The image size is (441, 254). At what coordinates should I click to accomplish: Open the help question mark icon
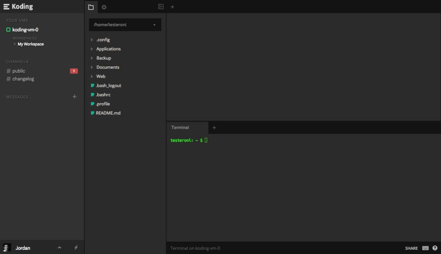(x=435, y=248)
